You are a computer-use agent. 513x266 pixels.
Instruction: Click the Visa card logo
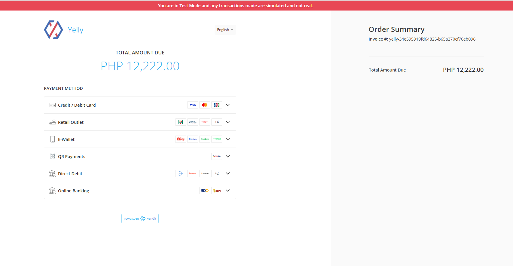pos(193,105)
